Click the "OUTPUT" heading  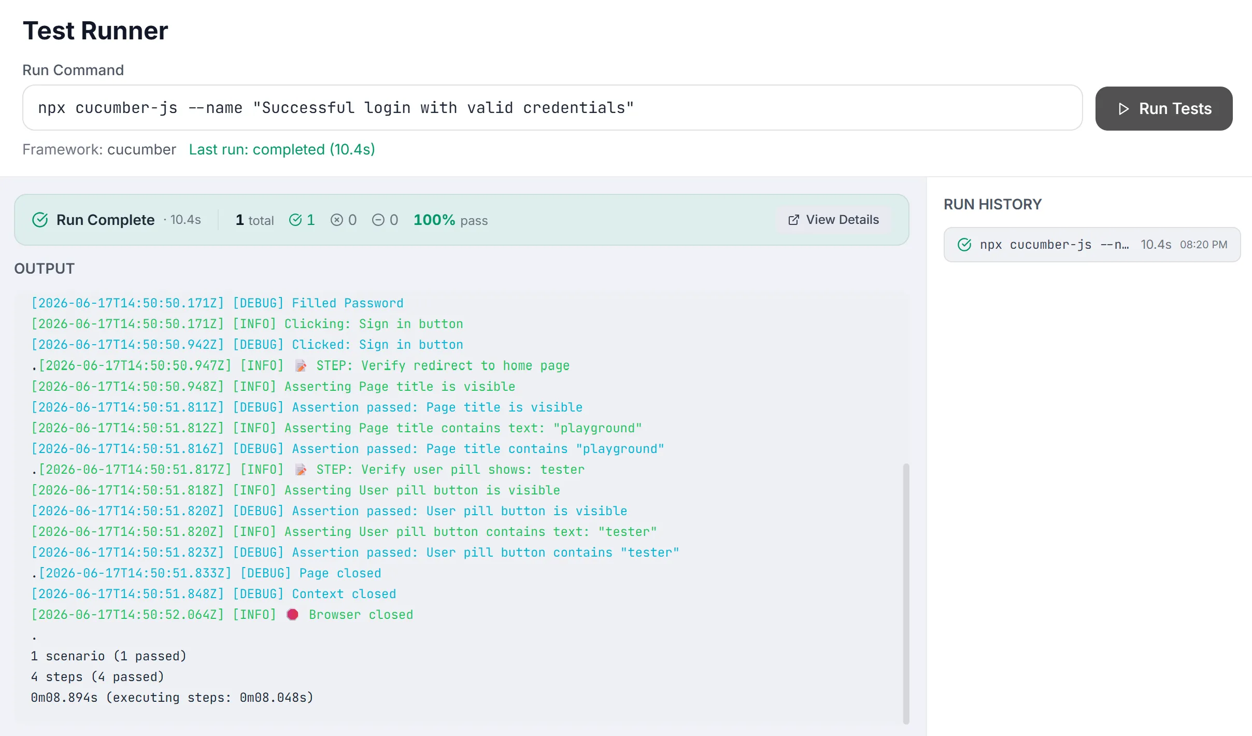(x=45, y=268)
